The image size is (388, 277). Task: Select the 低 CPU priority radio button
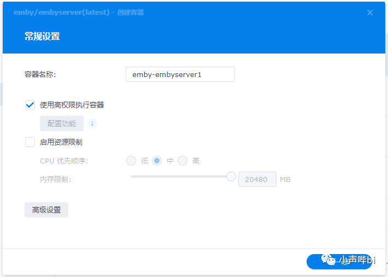tap(131, 161)
